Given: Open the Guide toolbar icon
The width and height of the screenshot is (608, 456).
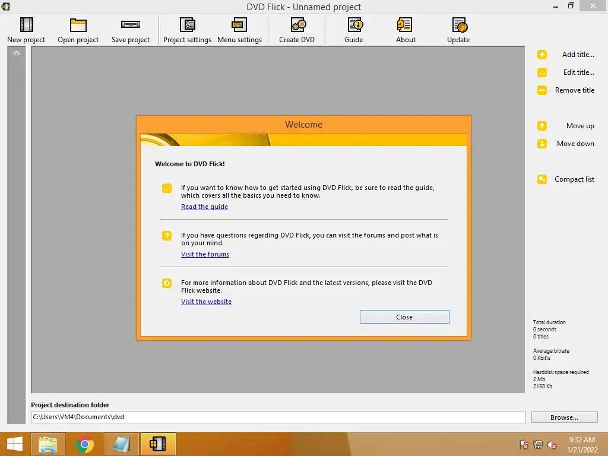Looking at the screenshot, I should pos(354,25).
